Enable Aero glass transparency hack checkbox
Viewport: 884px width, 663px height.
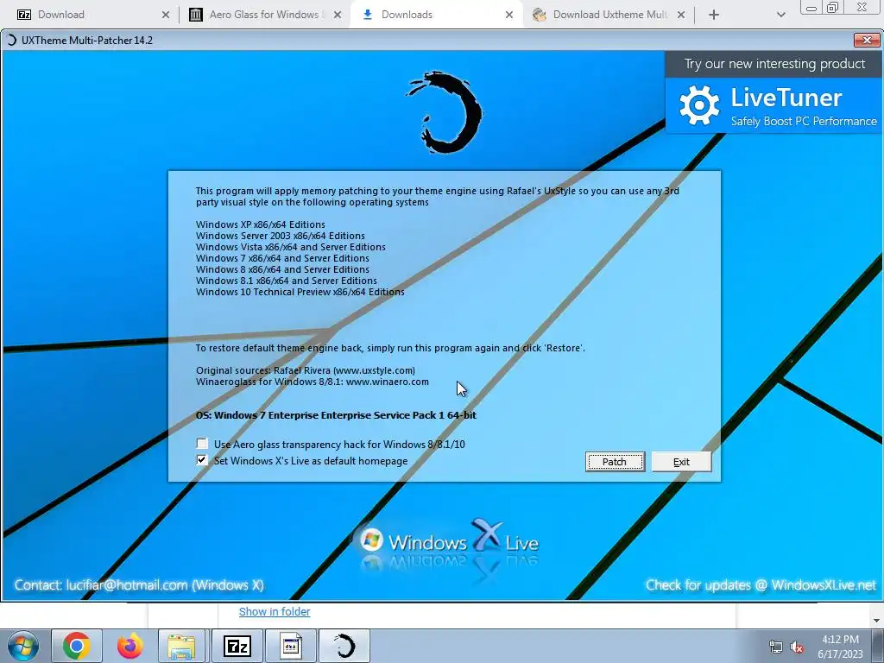point(202,444)
